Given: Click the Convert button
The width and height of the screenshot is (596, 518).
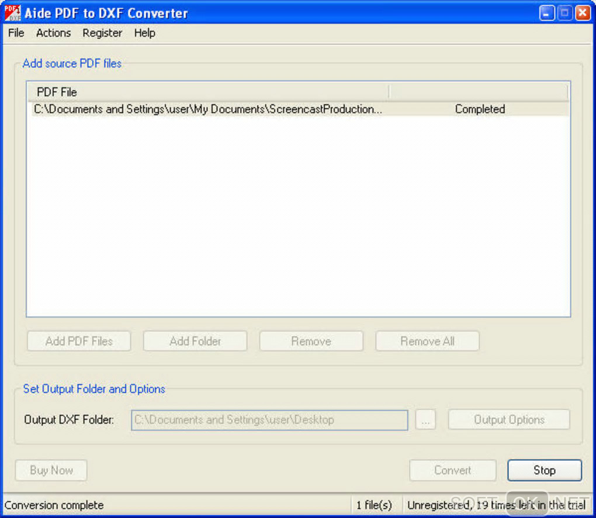Looking at the screenshot, I should (x=453, y=470).
